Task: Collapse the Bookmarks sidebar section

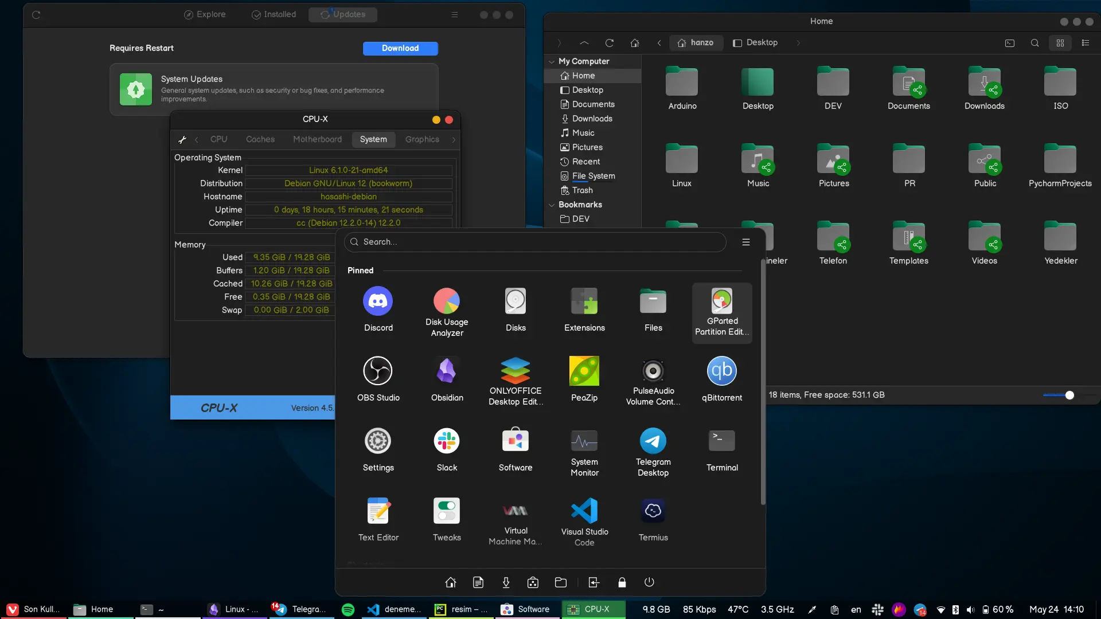Action: click(552, 205)
